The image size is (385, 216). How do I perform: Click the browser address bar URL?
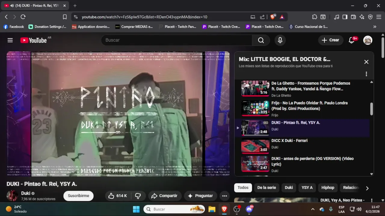pos(144,17)
